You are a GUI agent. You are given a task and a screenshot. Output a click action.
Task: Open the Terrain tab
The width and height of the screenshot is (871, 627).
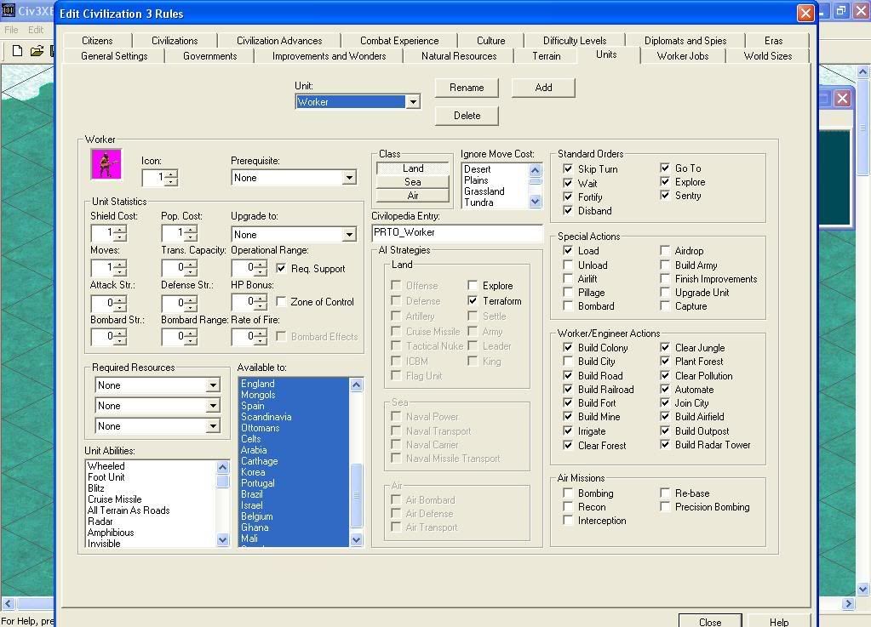coord(547,56)
